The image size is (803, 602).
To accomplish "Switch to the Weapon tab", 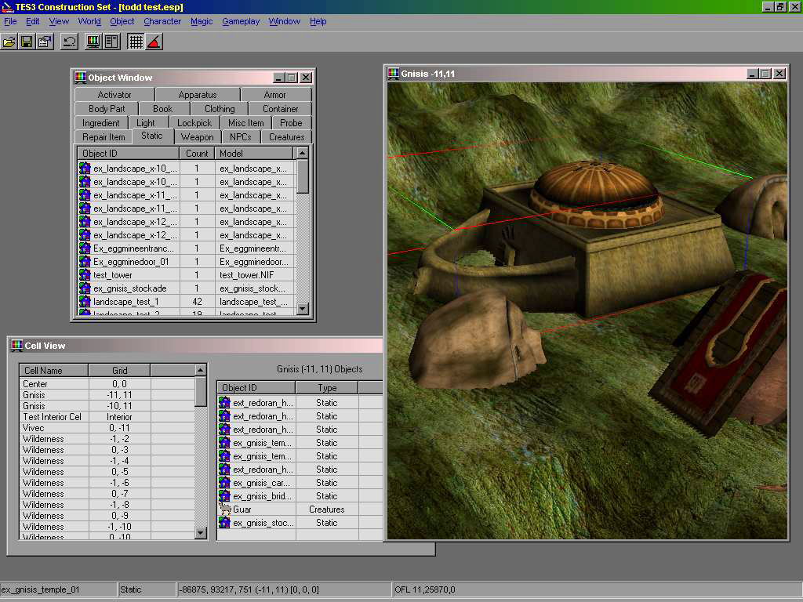I will click(x=197, y=137).
